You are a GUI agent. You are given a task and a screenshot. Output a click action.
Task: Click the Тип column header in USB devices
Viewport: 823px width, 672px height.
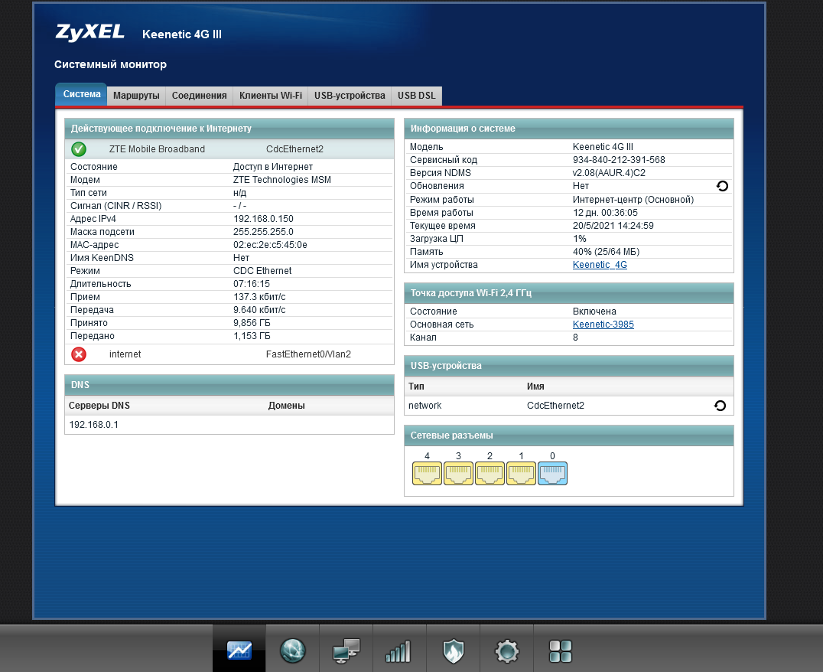pyautogui.click(x=416, y=387)
